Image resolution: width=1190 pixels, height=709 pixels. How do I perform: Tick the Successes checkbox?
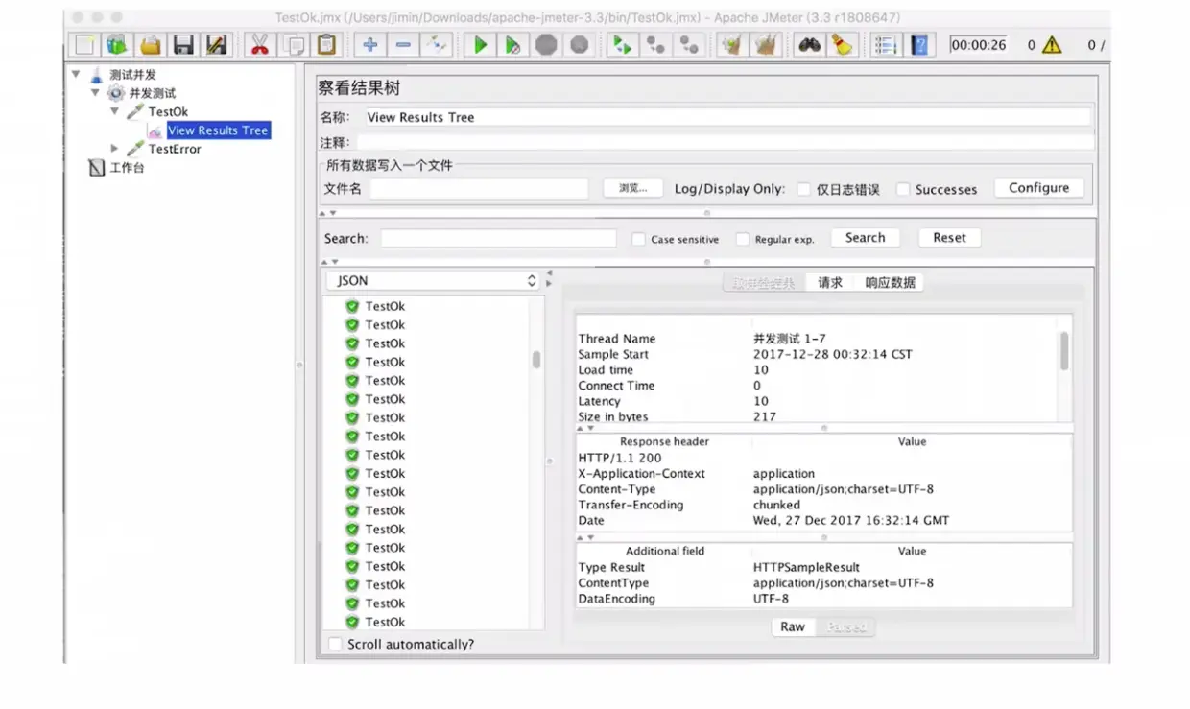(902, 190)
